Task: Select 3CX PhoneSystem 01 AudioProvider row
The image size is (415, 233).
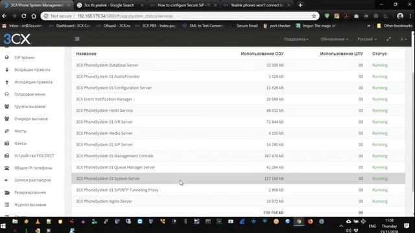Action: (x=238, y=76)
